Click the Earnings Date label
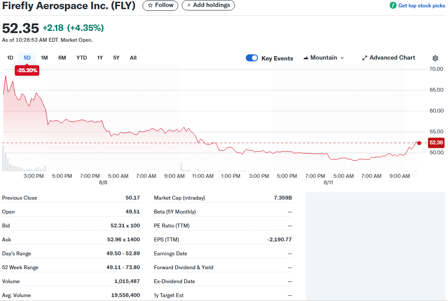The image size is (448, 301). 170,254
